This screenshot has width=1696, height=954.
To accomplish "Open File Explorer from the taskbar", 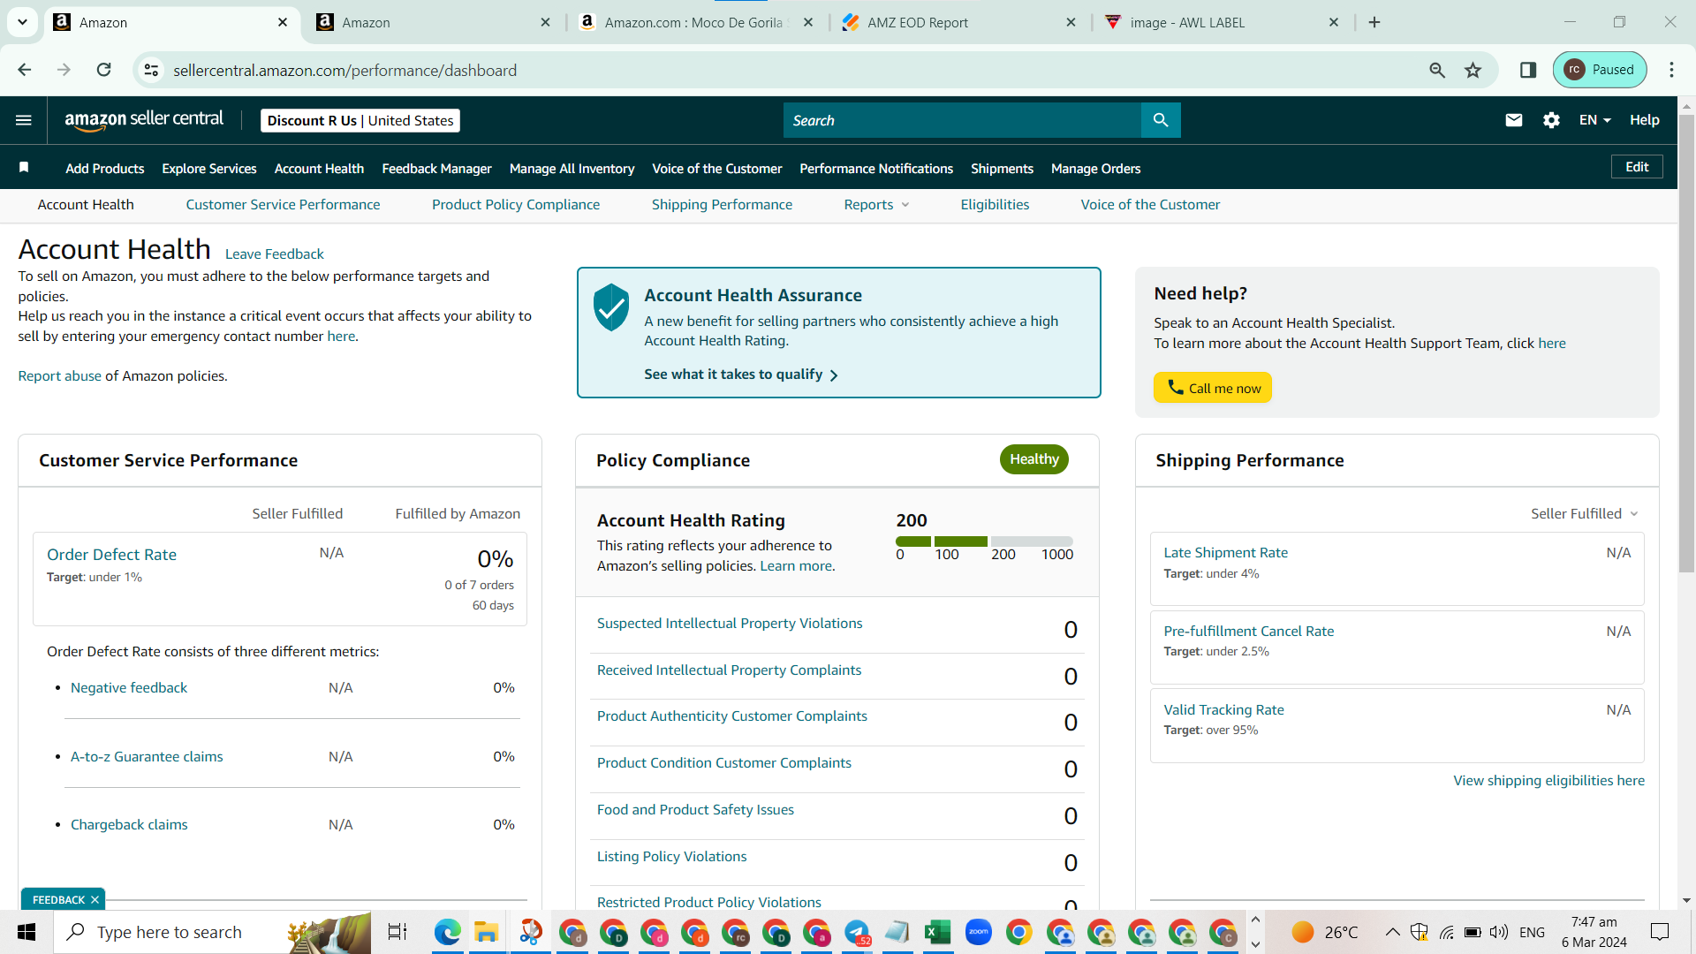I will [x=486, y=932].
